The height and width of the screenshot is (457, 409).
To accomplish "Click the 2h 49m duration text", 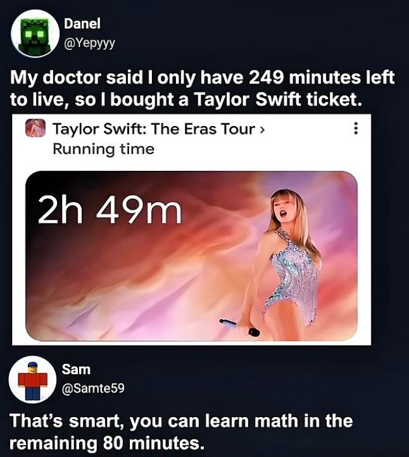I will click(110, 210).
